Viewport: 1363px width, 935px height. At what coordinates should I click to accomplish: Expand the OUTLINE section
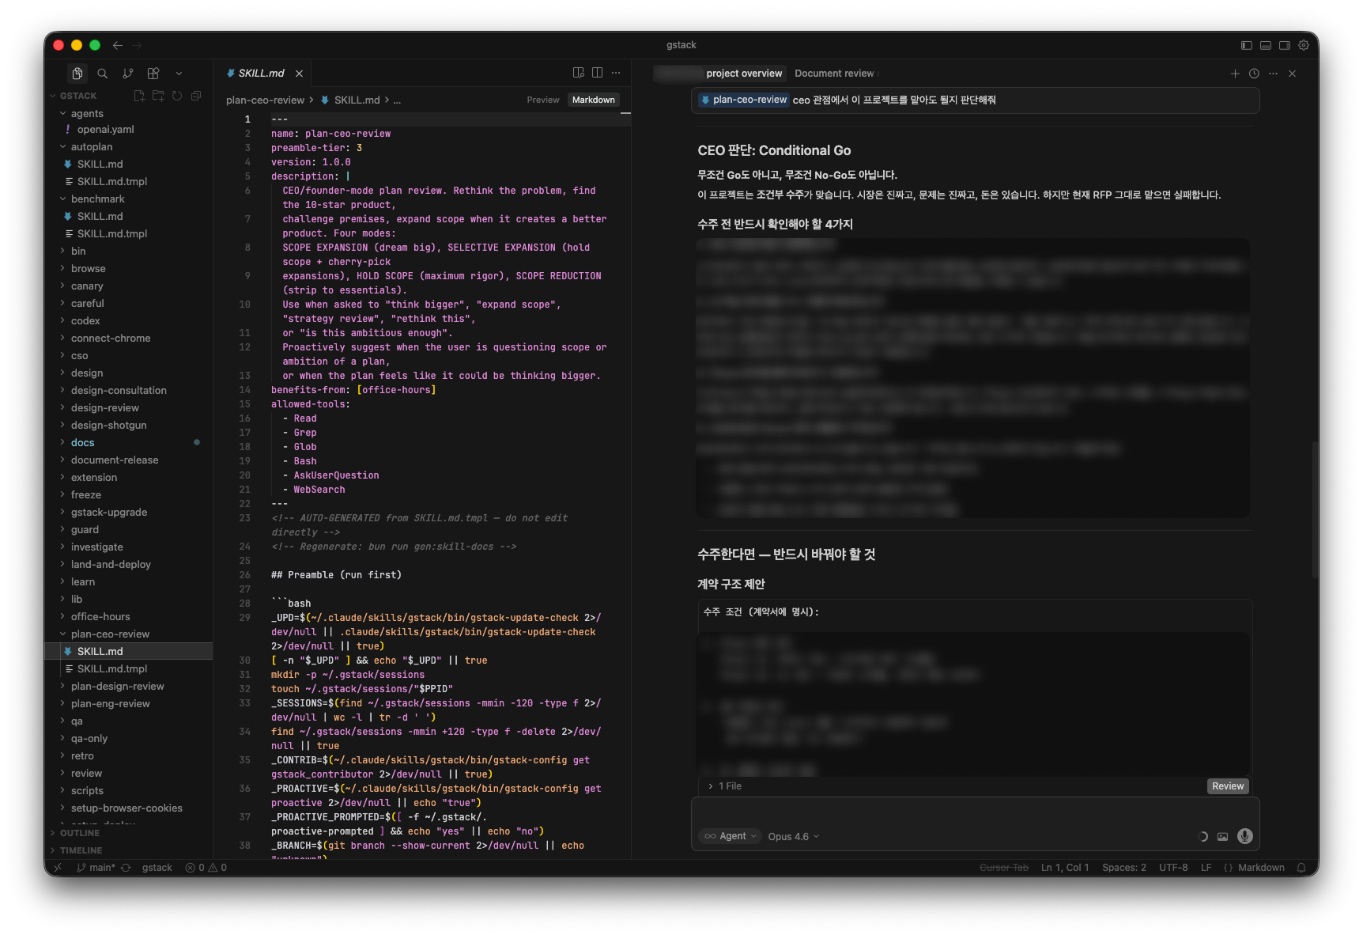pyautogui.click(x=80, y=833)
